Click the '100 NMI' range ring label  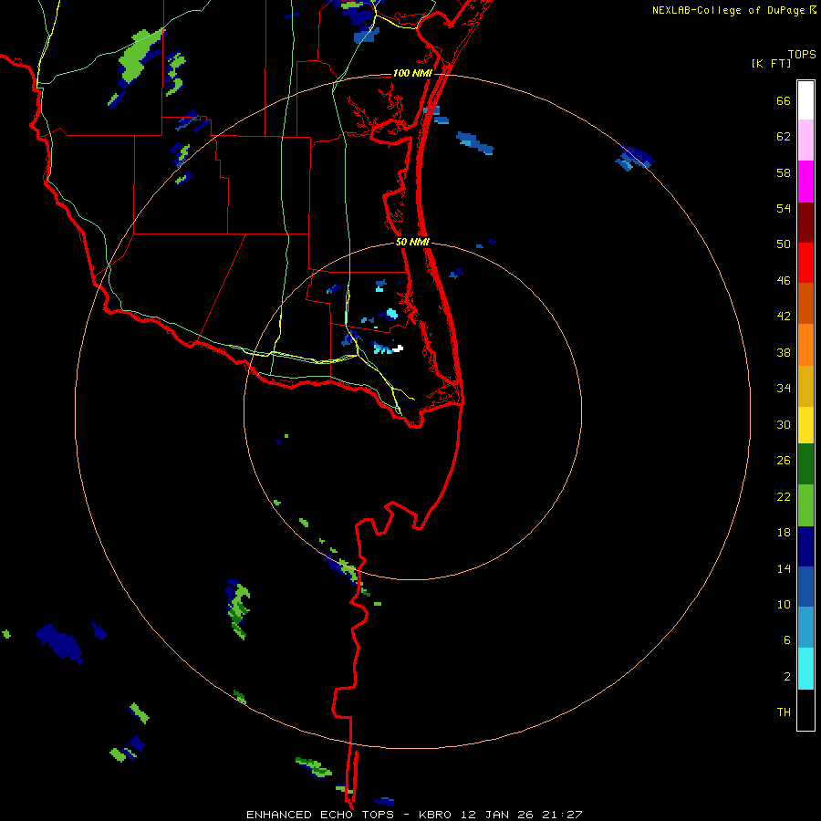412,73
